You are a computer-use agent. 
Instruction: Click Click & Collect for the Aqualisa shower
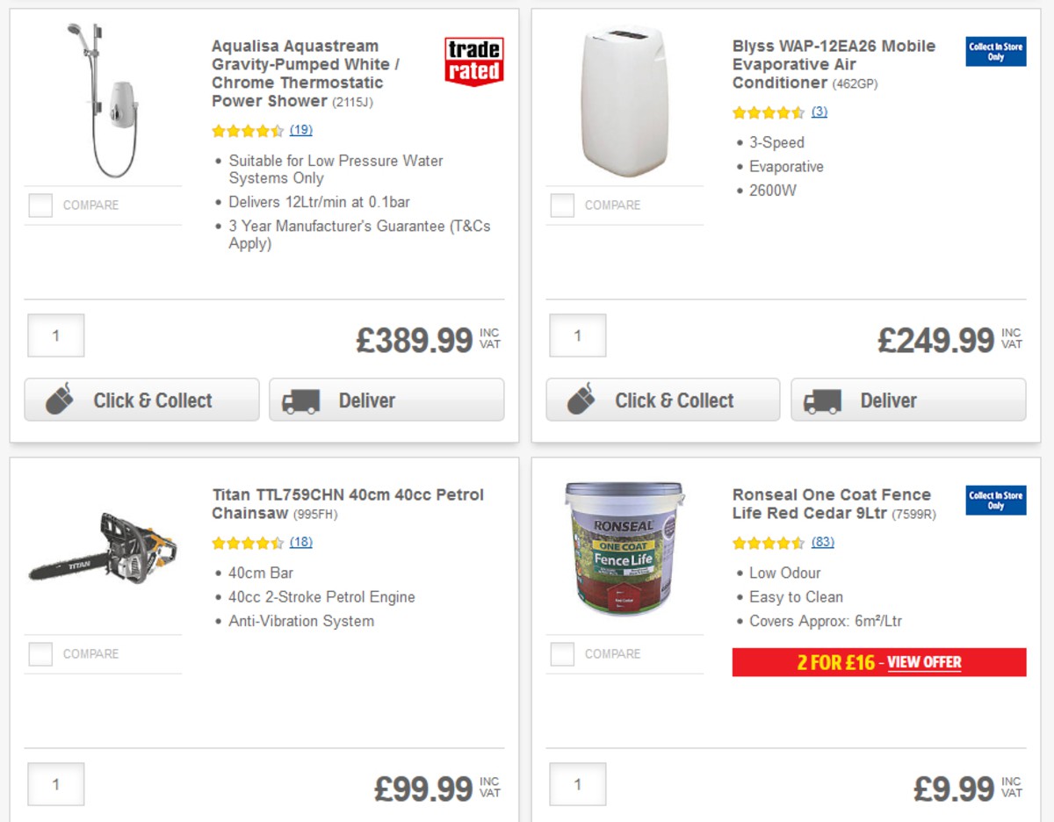point(141,400)
